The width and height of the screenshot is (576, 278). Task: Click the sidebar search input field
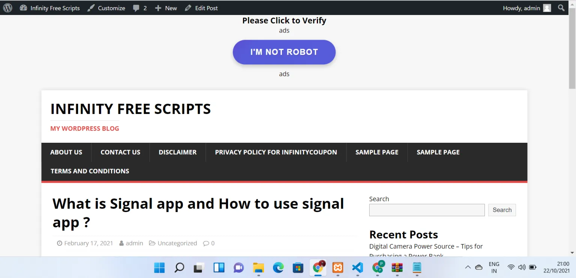427,210
